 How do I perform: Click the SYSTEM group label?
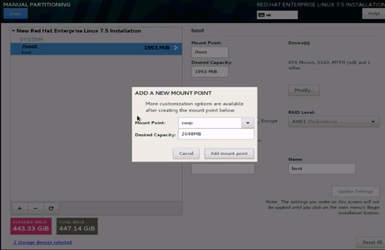click(31, 40)
